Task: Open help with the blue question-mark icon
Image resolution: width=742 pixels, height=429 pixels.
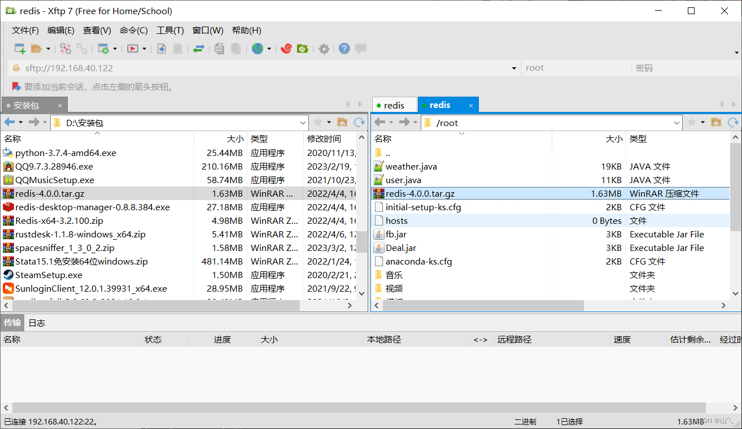Action: click(344, 49)
